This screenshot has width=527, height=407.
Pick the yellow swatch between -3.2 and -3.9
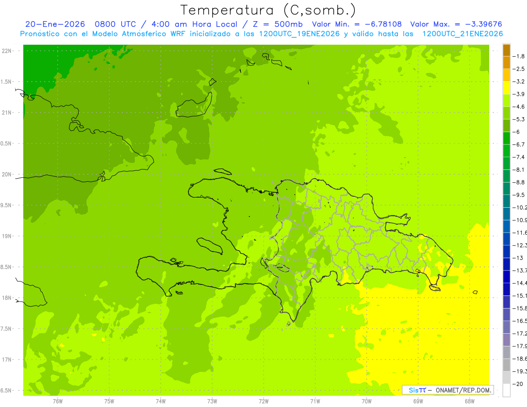[506, 88]
